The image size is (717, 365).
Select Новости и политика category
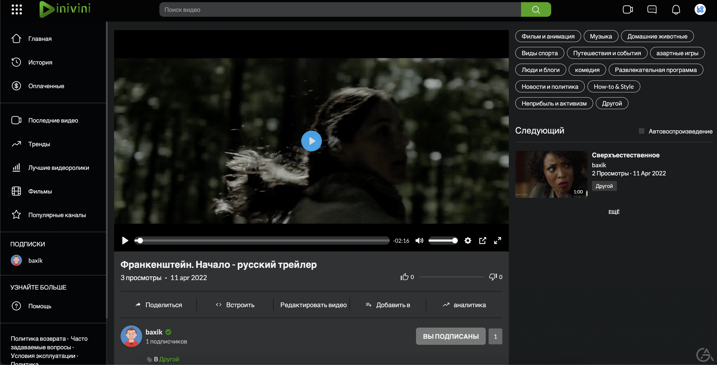550,87
